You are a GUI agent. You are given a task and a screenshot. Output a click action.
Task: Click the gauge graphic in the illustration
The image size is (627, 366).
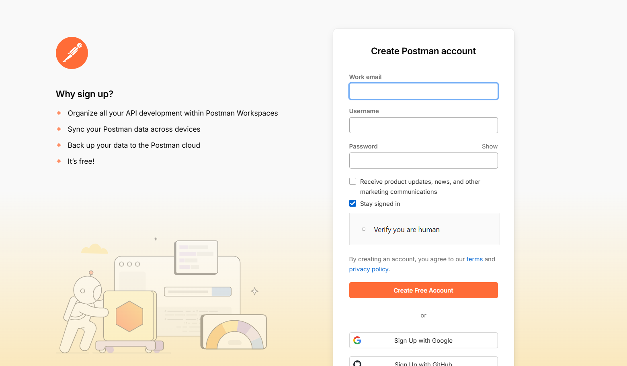click(234, 332)
